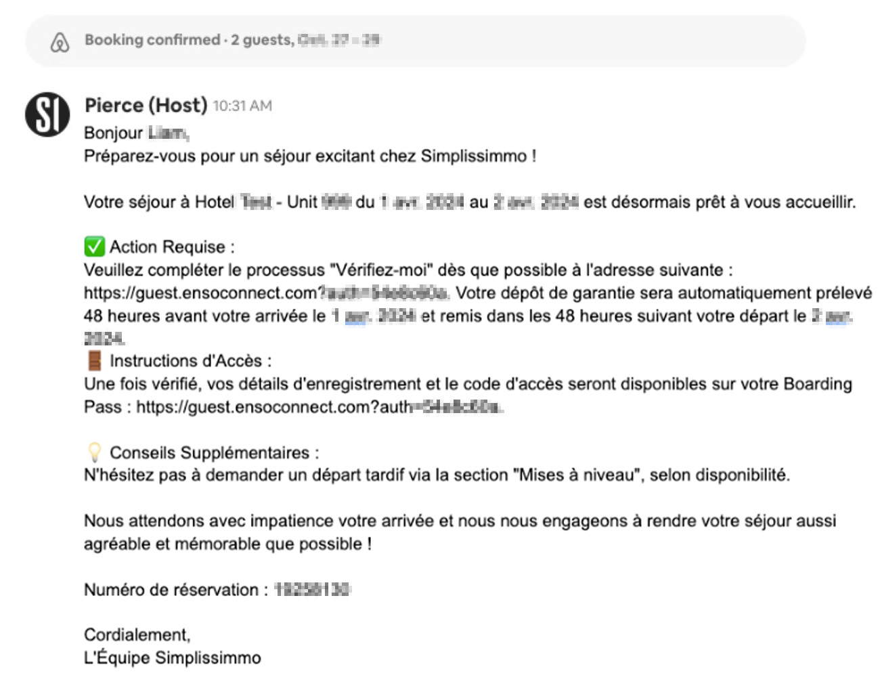Click the Action Requise heading text
The width and height of the screenshot is (880, 684).
pyautogui.click(x=172, y=247)
